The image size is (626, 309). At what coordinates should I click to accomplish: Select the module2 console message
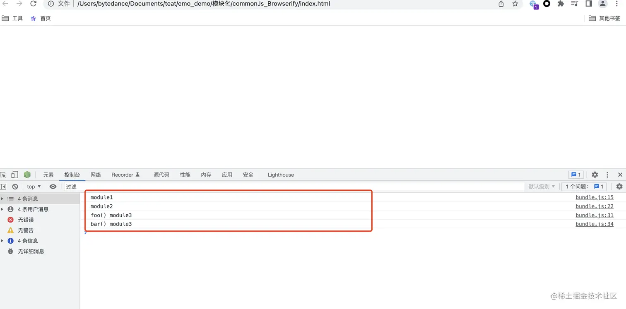point(101,206)
